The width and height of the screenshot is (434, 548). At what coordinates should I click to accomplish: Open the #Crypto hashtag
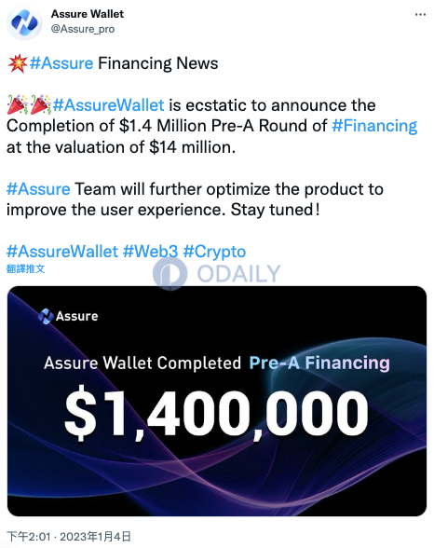214,252
